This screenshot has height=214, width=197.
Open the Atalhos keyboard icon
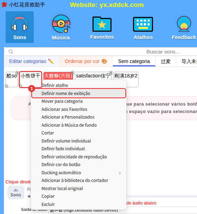[x=143, y=28]
